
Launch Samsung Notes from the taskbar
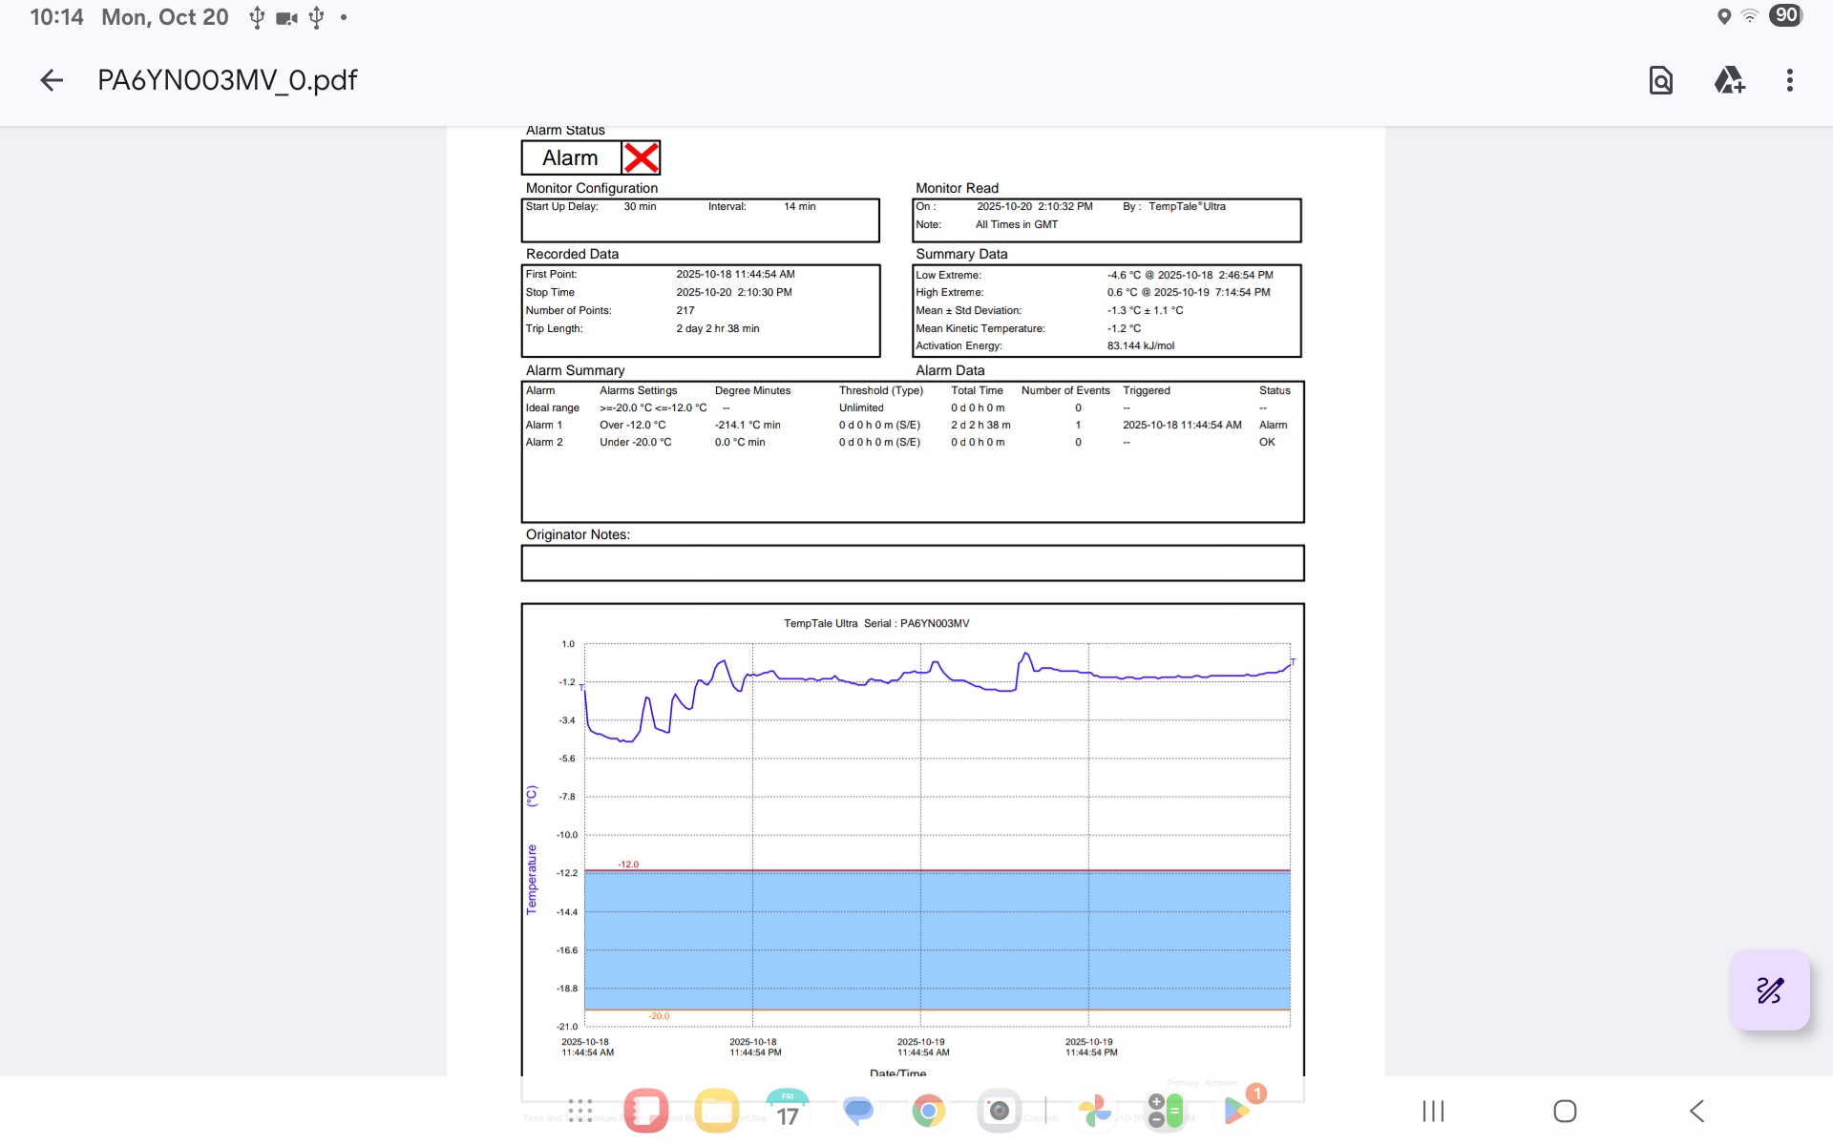(646, 1111)
